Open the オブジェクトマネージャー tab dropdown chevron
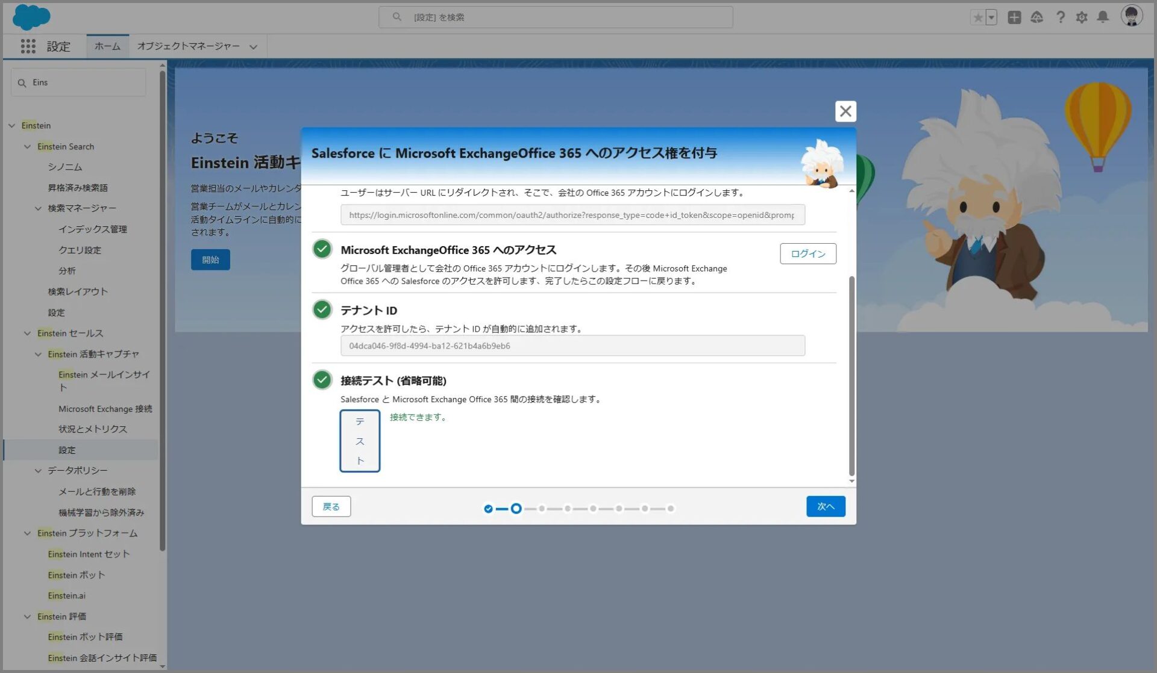This screenshot has height=673, width=1157. click(x=253, y=47)
